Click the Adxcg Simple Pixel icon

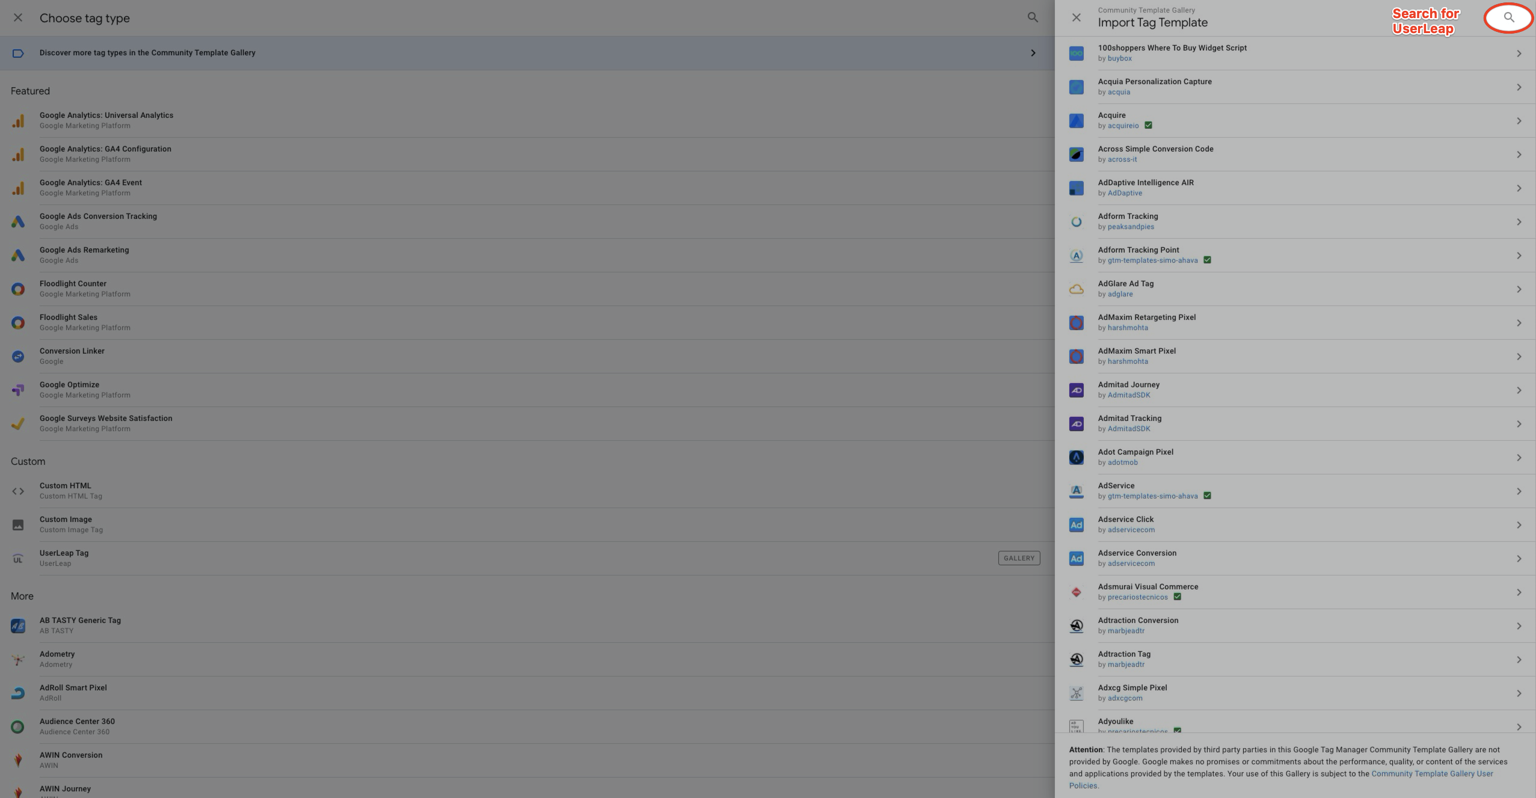(x=1077, y=693)
